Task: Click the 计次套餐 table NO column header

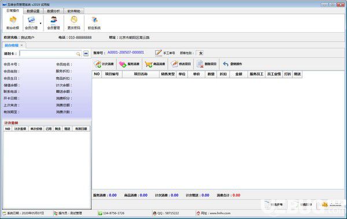Action: (x=8, y=129)
